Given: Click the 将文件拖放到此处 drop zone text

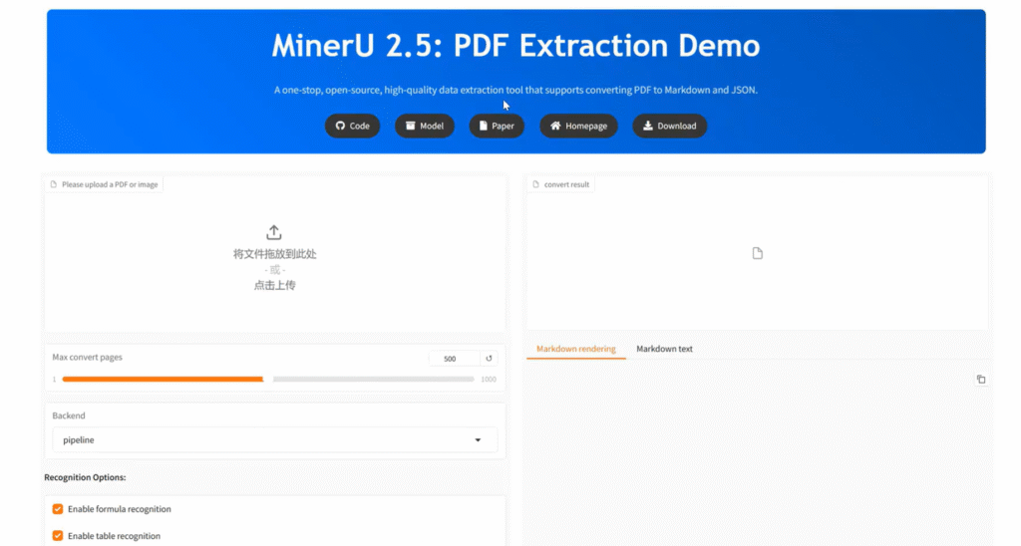Looking at the screenshot, I should pyautogui.click(x=274, y=254).
